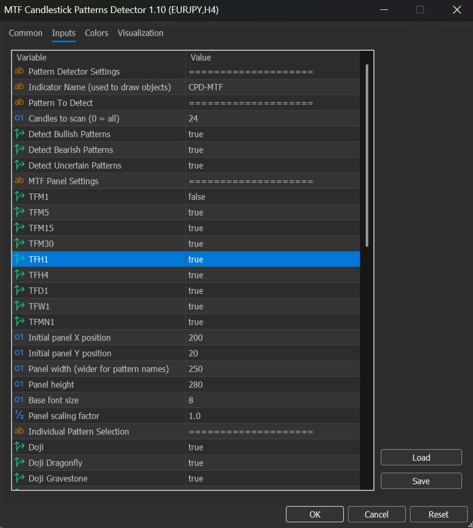Toggle the Doji Gravestone true value
The image size is (473, 528).
point(196,478)
